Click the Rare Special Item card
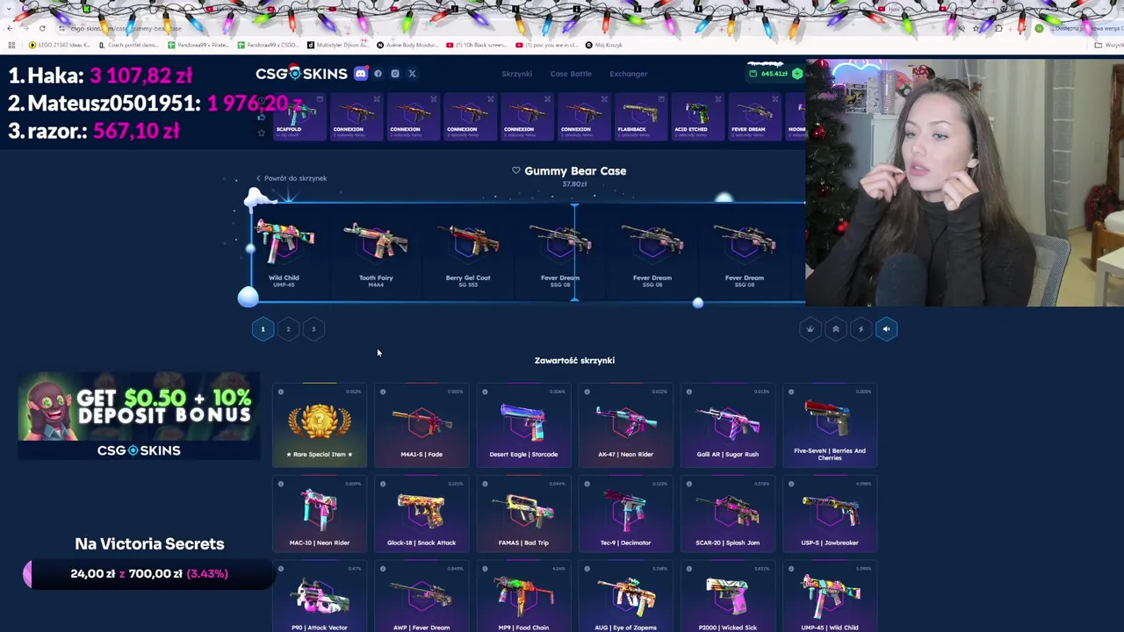This screenshot has width=1124, height=632. 320,425
